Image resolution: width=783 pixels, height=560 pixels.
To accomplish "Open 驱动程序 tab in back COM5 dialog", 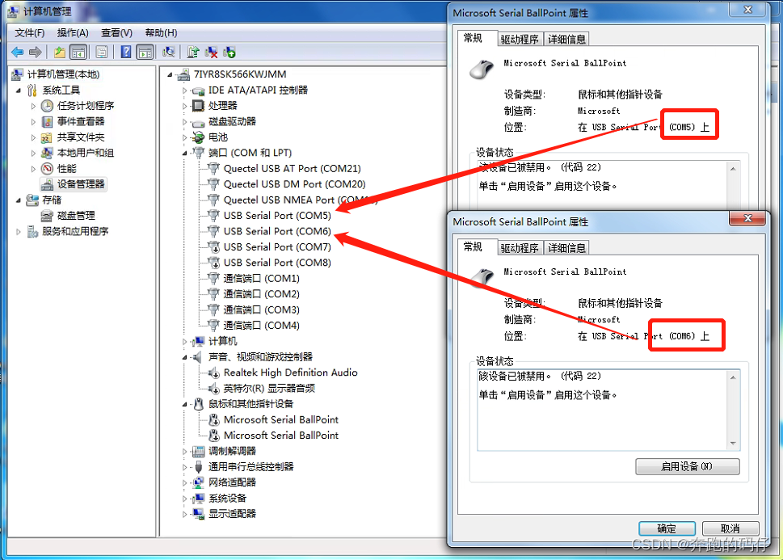I will [x=520, y=39].
